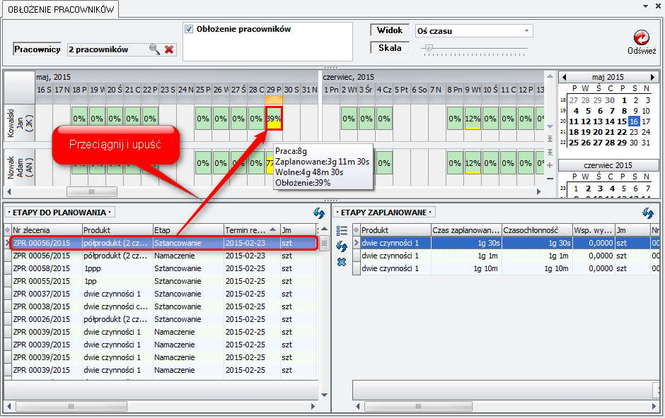665x418 pixels.
Task: Go to next month in calendar
Action: pyautogui.click(x=652, y=77)
